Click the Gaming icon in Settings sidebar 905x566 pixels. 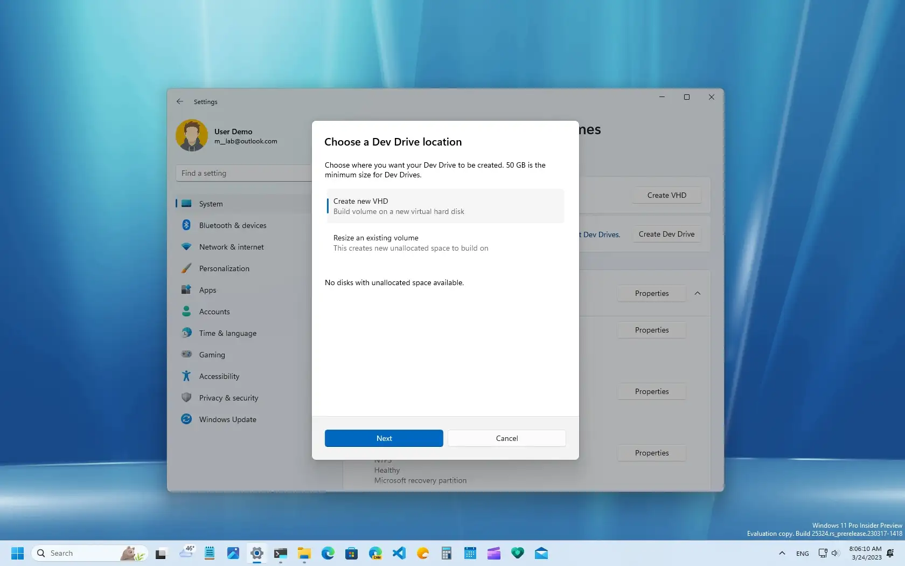coord(186,354)
